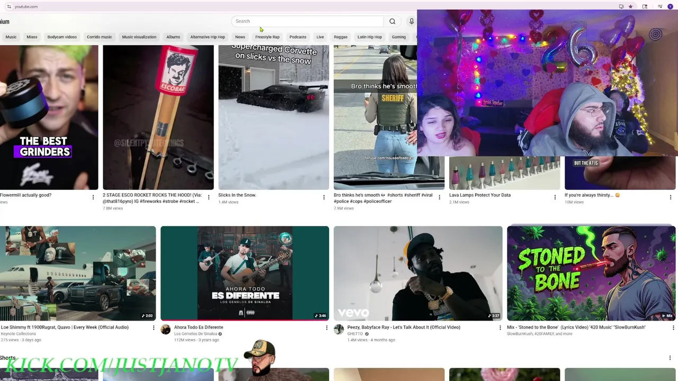Click the circular overlay icon on webcam feed

tap(656, 35)
